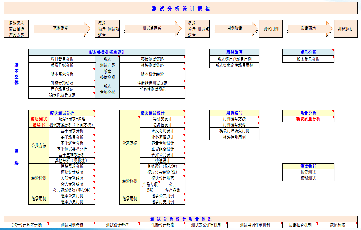Select the 等价类设计 cell
Image resolution: width=361 pixels, height=230 pixels.
coord(163,119)
